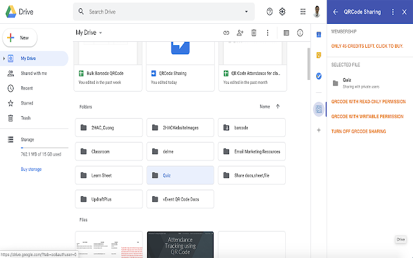This screenshot has height=258, width=413.
Task: Click the share add-person icon
Action: point(240,33)
